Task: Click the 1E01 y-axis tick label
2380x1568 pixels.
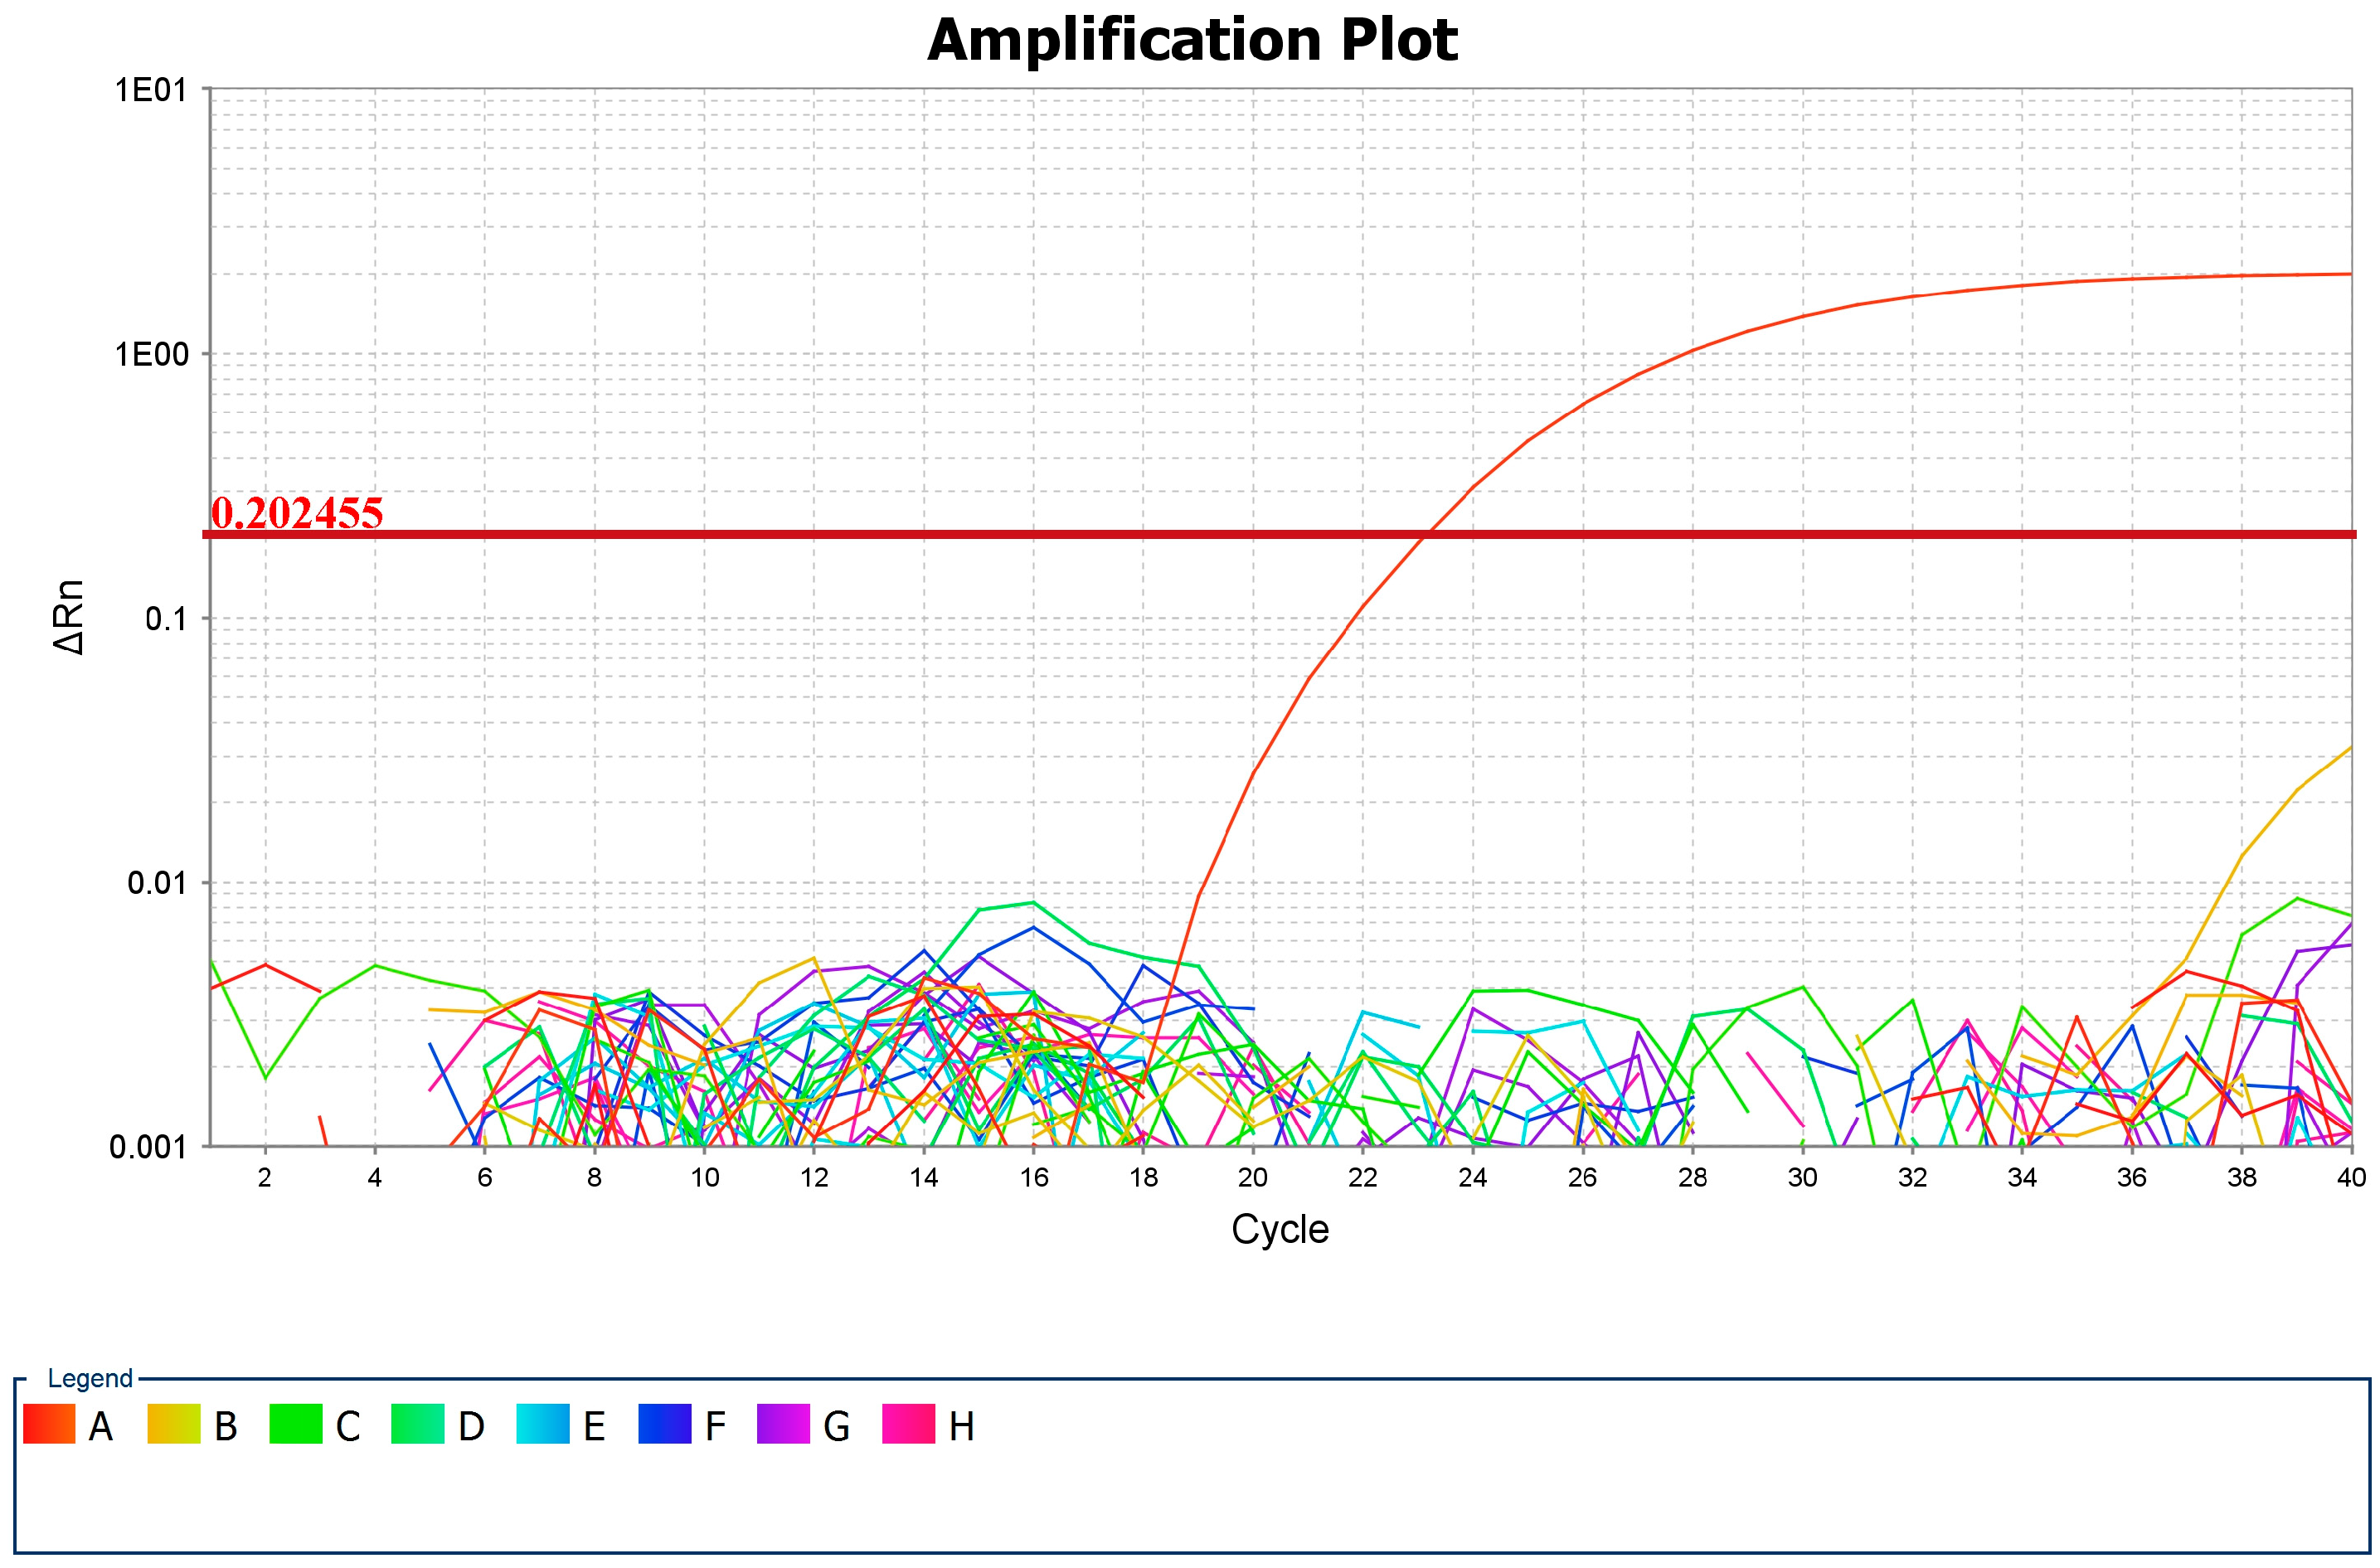Action: click(x=151, y=90)
